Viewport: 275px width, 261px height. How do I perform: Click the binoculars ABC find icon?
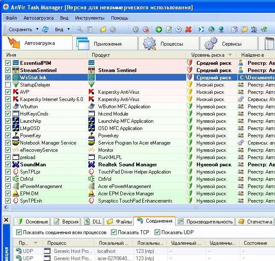pyautogui.click(x=254, y=29)
